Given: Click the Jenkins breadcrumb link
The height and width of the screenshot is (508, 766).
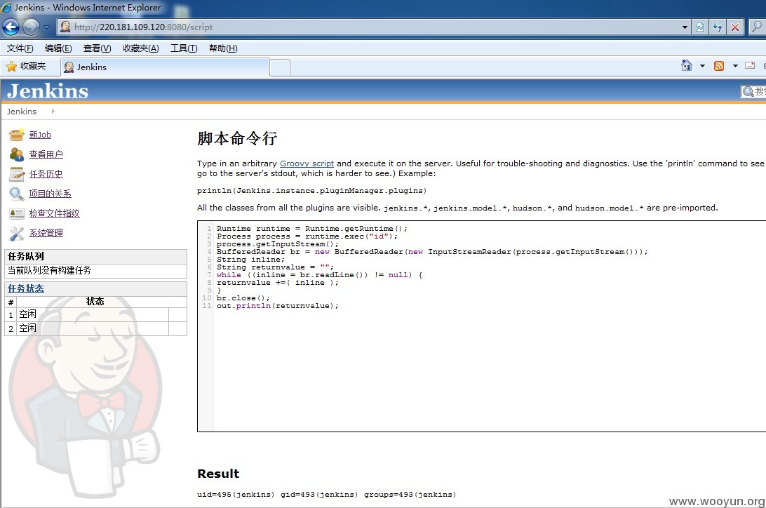Looking at the screenshot, I should [x=22, y=112].
